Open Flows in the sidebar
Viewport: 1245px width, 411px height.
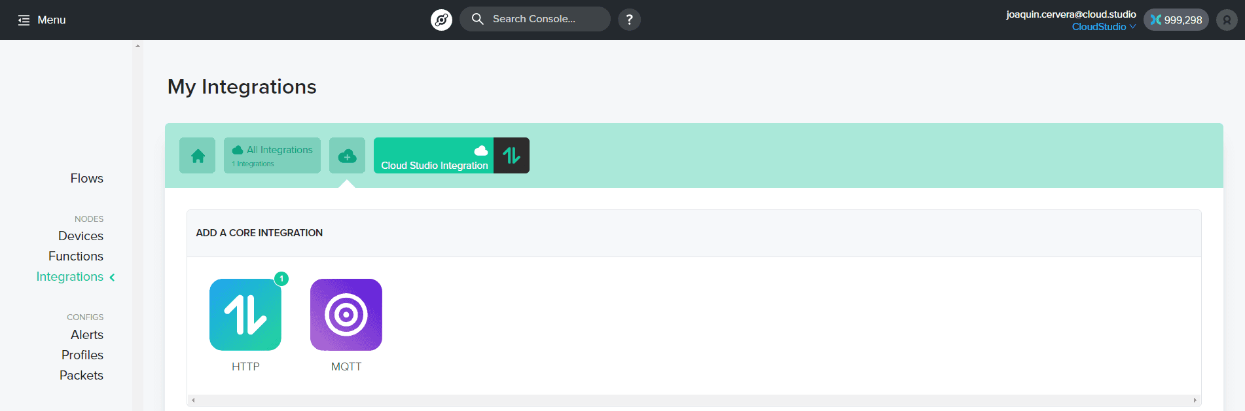87,179
